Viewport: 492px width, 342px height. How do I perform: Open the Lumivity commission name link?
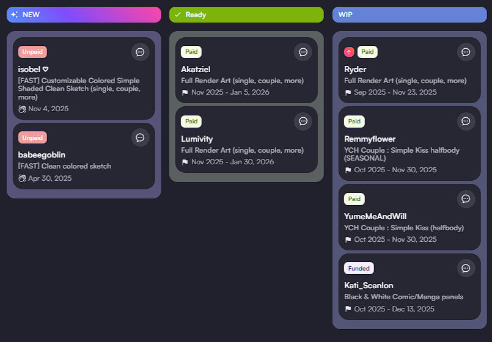pos(197,139)
